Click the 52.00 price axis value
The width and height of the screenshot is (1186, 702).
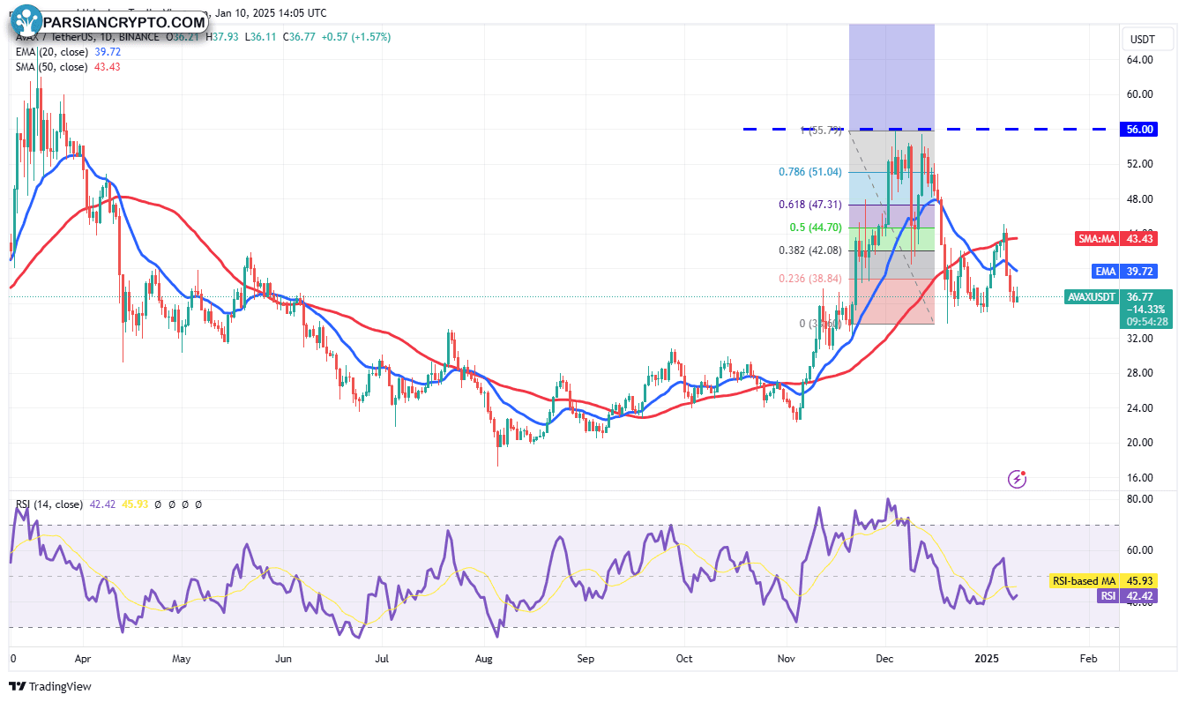1141,164
